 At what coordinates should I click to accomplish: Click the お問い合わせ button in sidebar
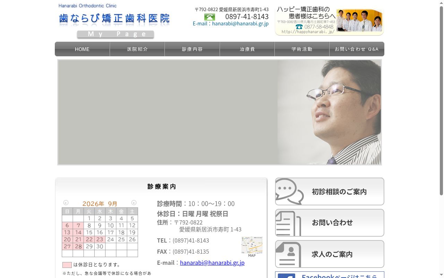click(x=330, y=223)
